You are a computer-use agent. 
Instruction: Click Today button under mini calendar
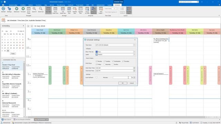(13, 54)
